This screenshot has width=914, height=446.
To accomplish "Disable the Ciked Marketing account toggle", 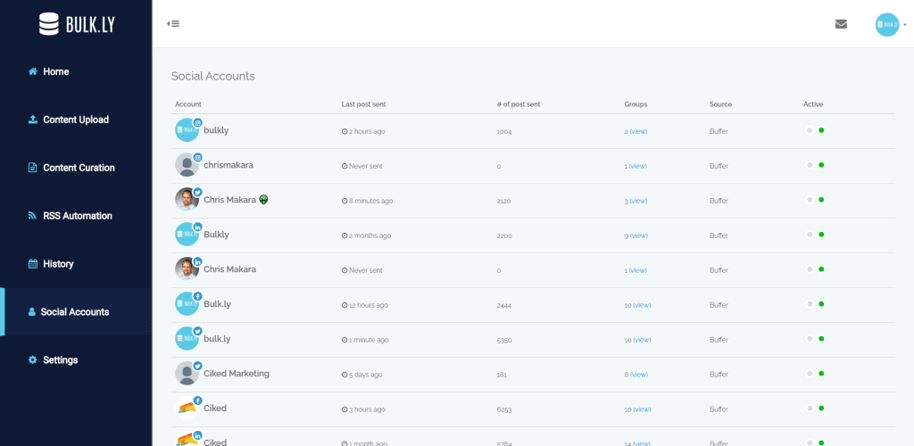I will tap(815, 374).
